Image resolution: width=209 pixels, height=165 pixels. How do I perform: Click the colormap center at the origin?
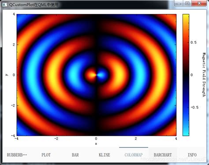coord(97,75)
